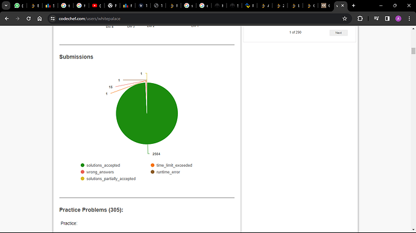416x233 pixels.
Task: Minimize the Chrome window
Action: click(381, 5)
